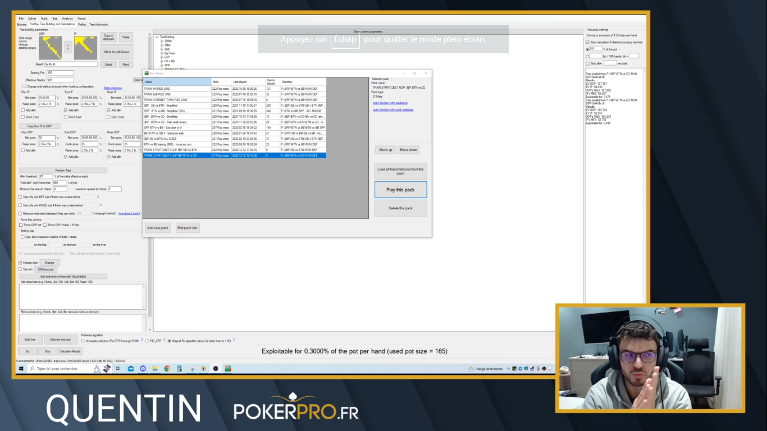The width and height of the screenshot is (767, 431).
Task: Switch to the Preflop tab
Action: click(x=82, y=25)
